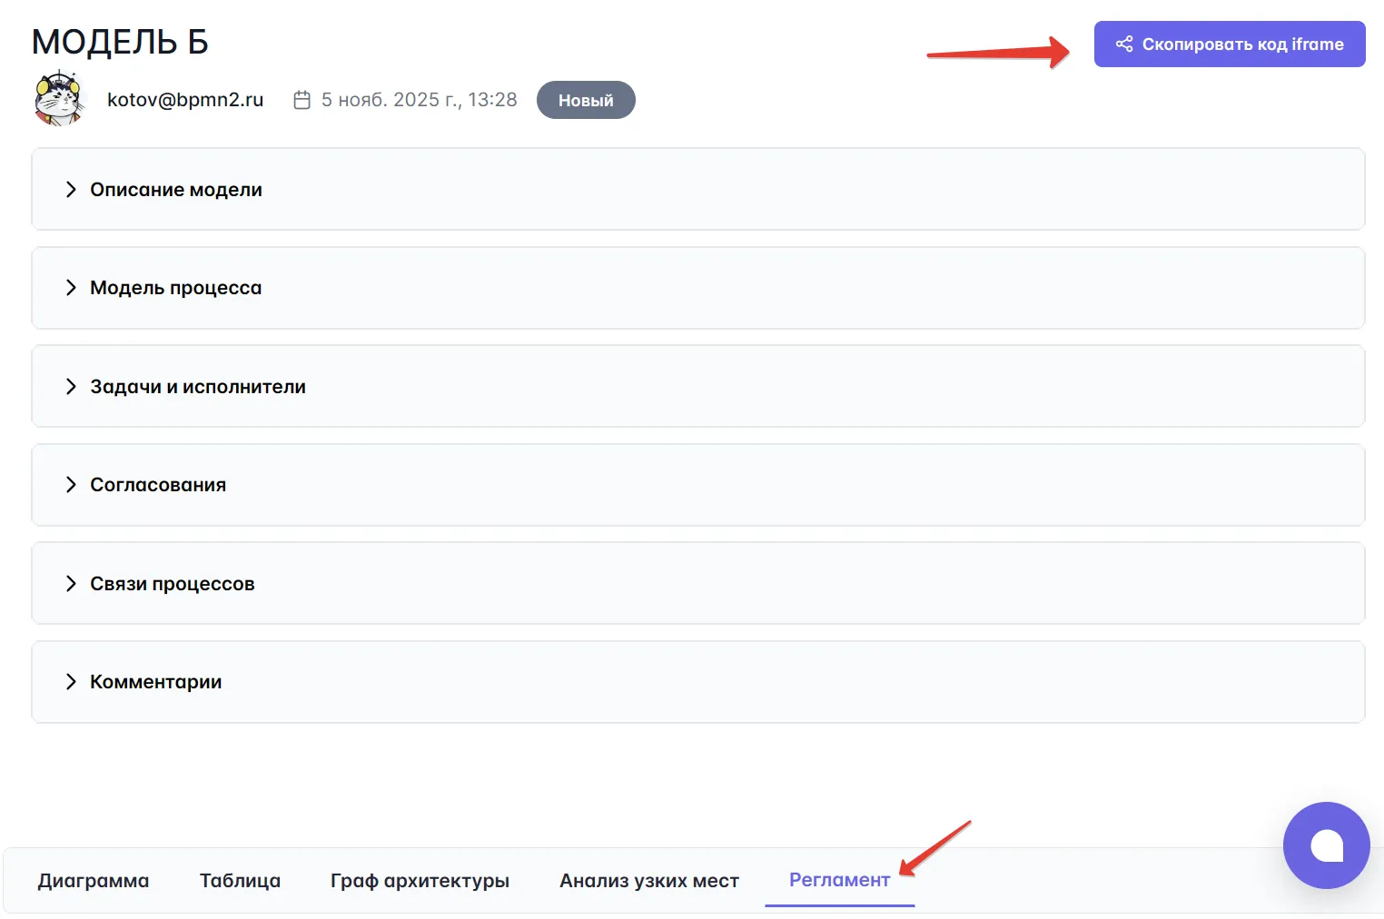Select the Регламент tab

838,880
